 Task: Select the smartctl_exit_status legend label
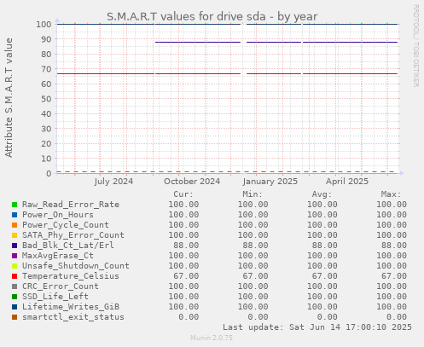[73, 317]
